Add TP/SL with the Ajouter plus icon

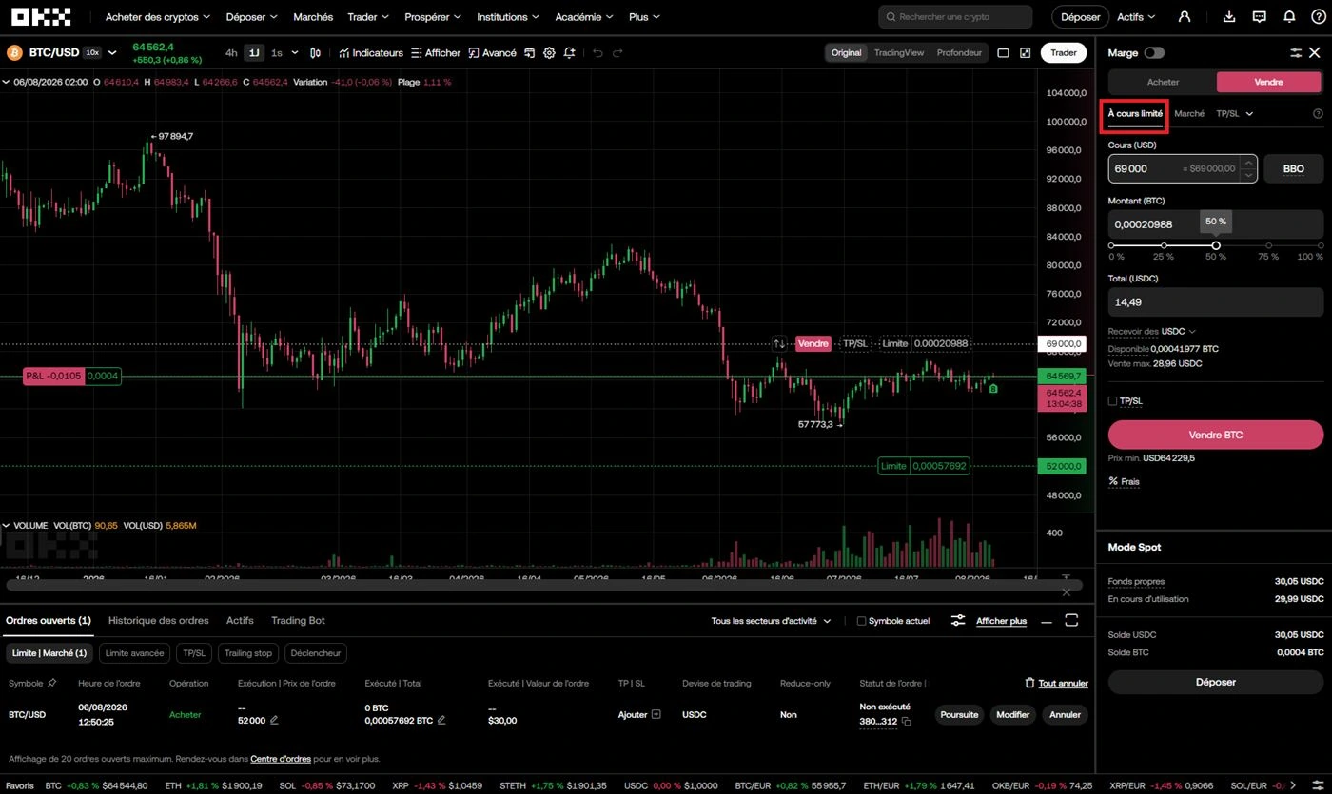pos(656,714)
